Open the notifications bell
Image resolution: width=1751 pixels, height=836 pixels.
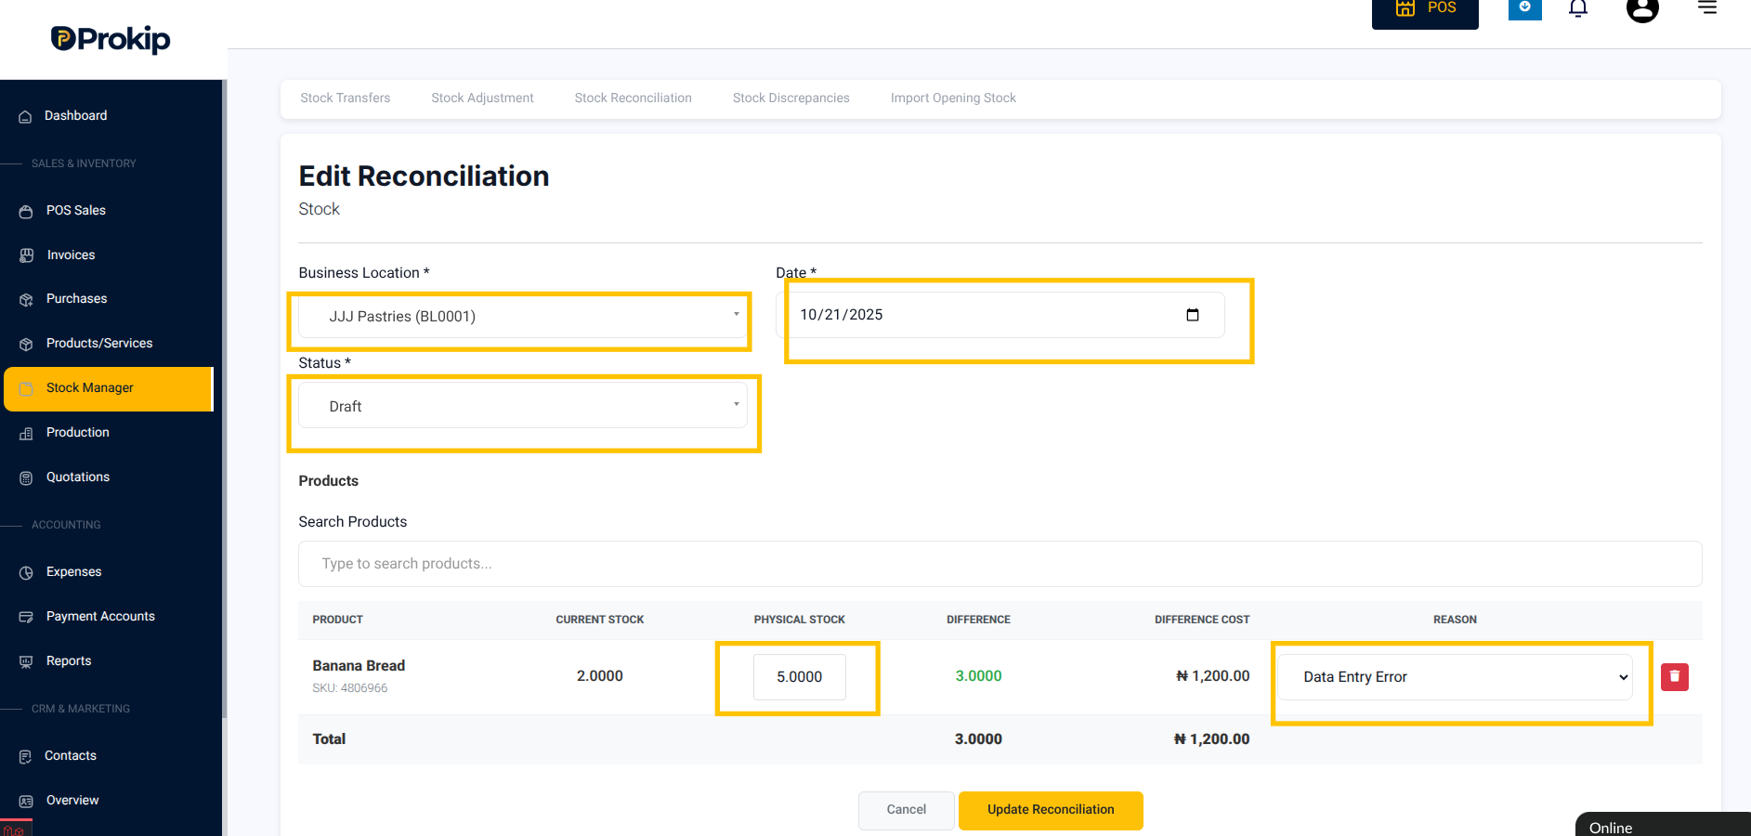(x=1578, y=8)
